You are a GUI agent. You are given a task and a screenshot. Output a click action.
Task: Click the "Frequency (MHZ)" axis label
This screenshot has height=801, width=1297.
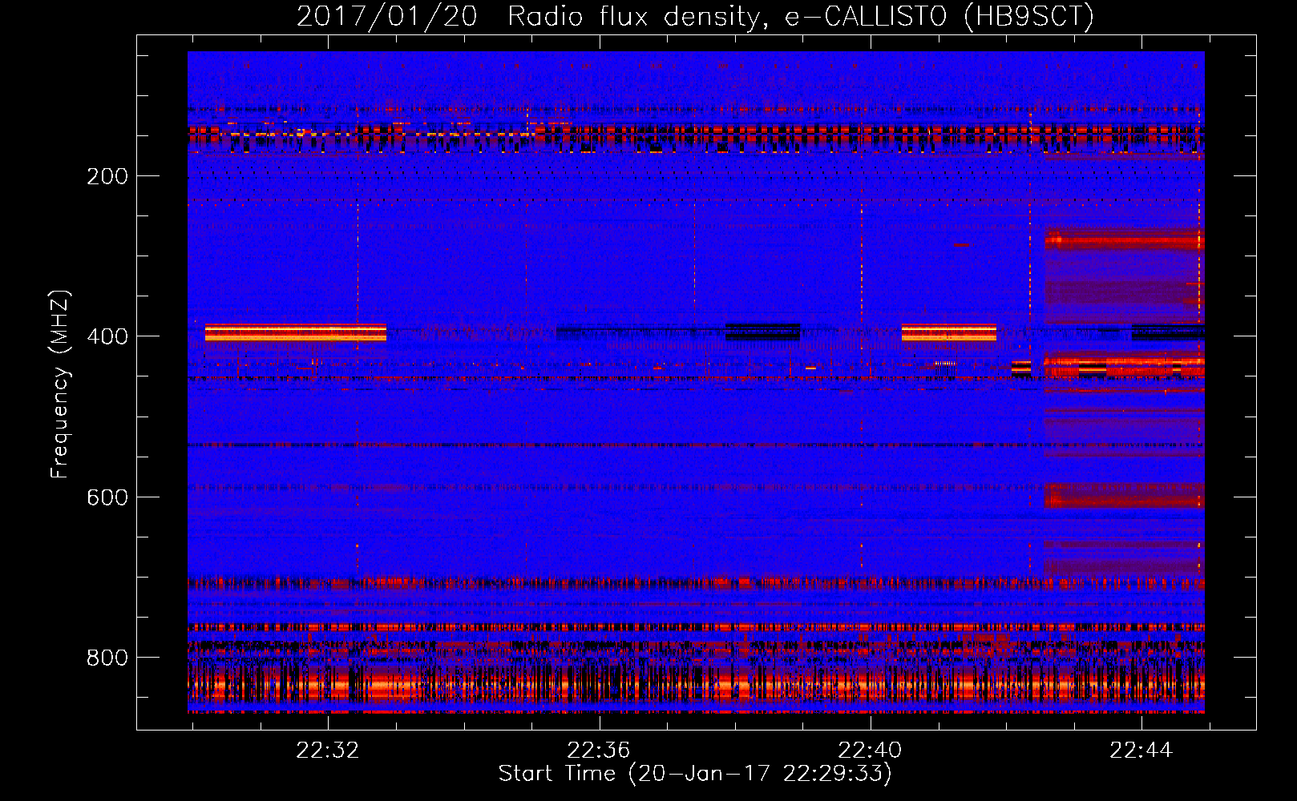(60, 384)
